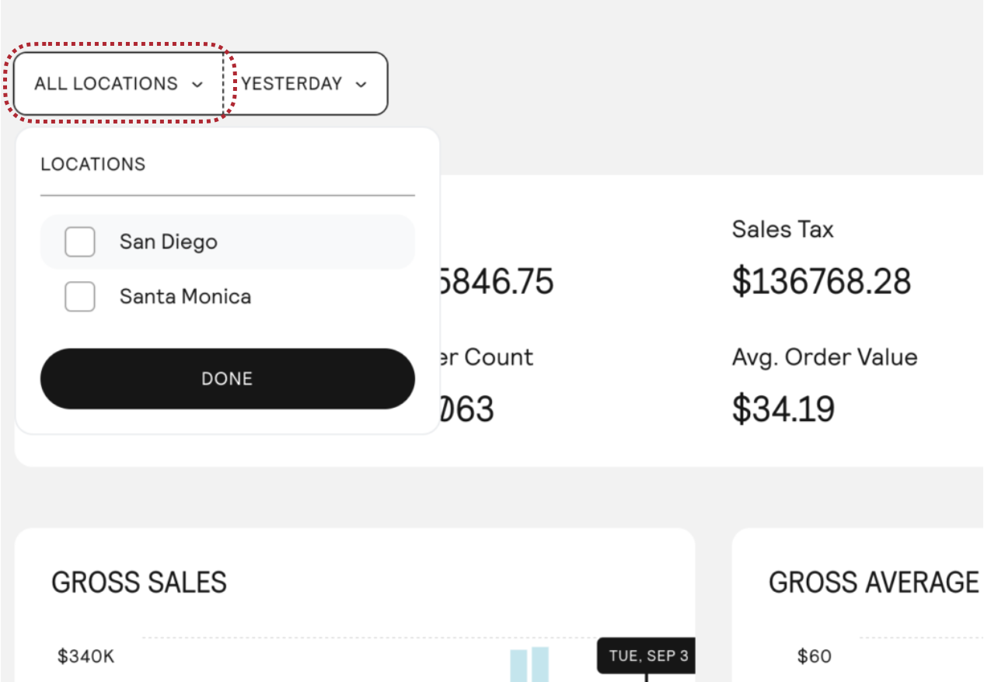Click the GROSS AVERAGE chart heading

click(x=874, y=582)
